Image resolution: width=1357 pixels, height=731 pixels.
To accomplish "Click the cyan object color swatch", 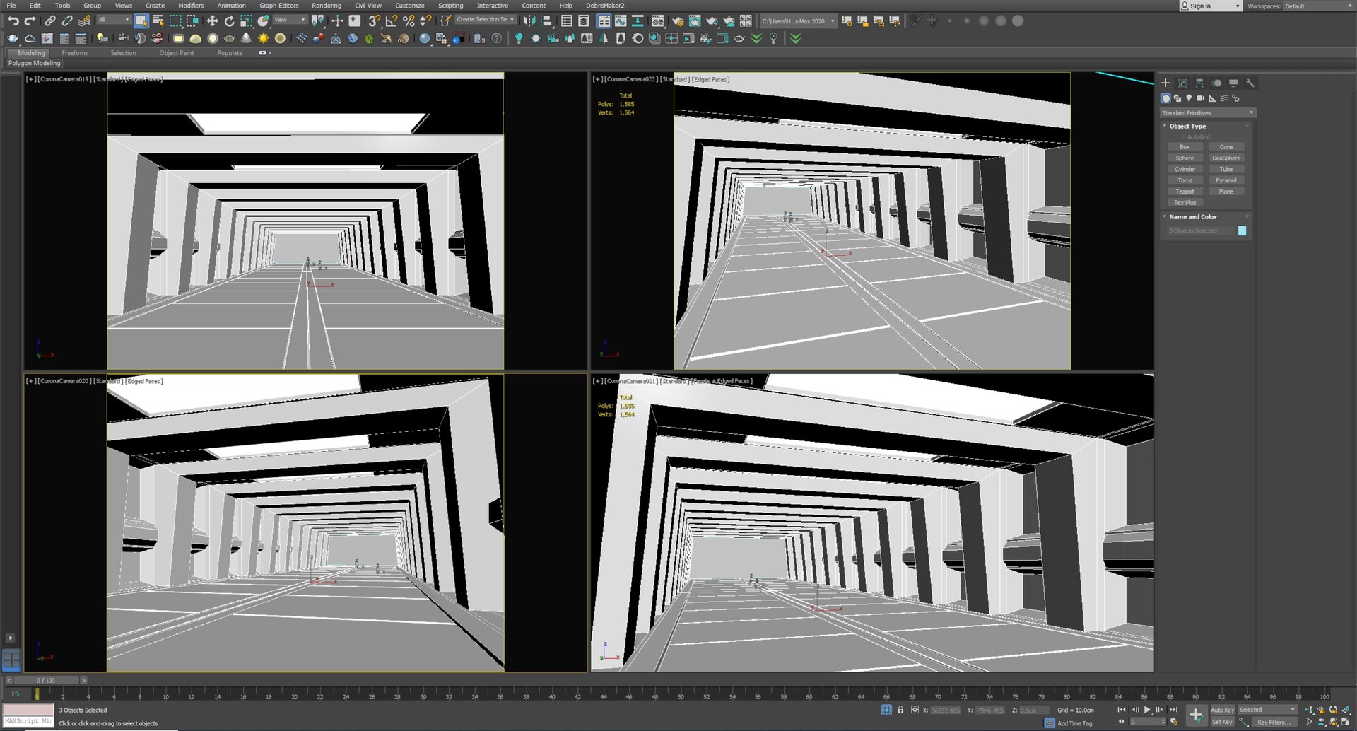I will tap(1242, 231).
